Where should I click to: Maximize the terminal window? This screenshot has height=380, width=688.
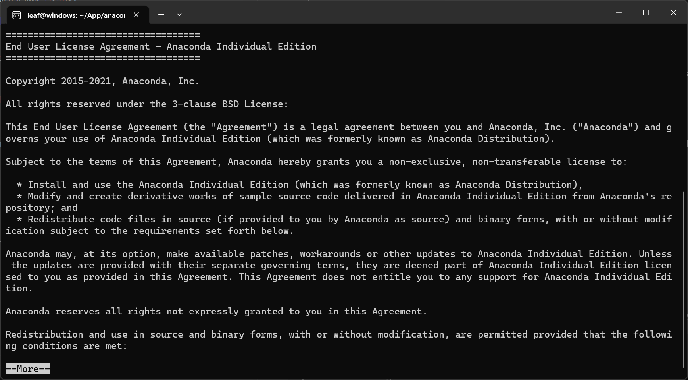tap(646, 13)
